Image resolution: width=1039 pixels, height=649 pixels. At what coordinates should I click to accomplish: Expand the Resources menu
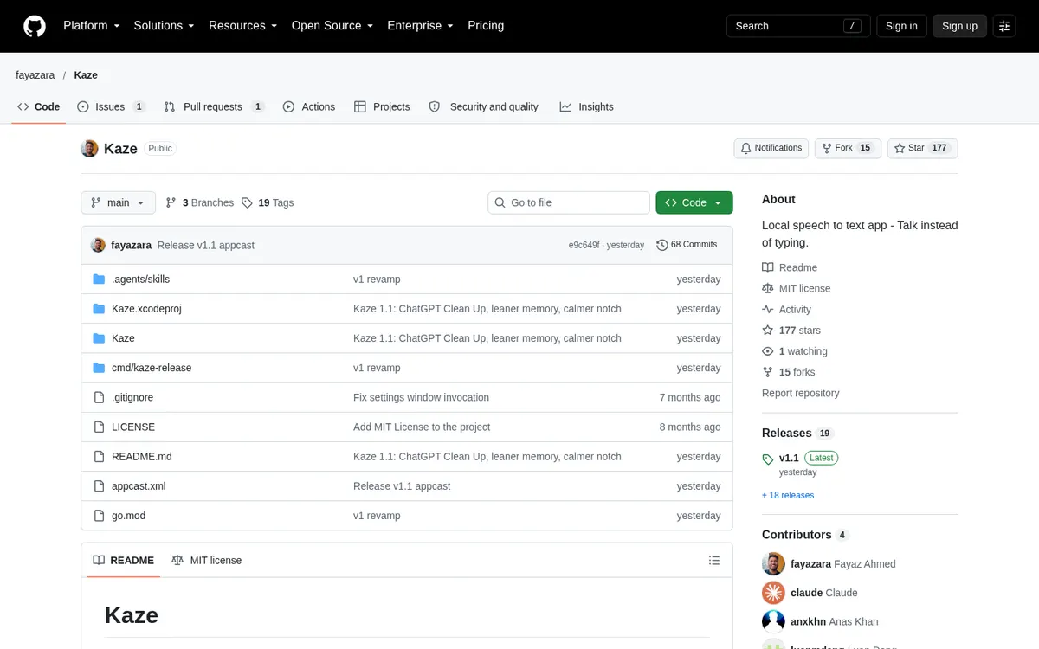243,26
